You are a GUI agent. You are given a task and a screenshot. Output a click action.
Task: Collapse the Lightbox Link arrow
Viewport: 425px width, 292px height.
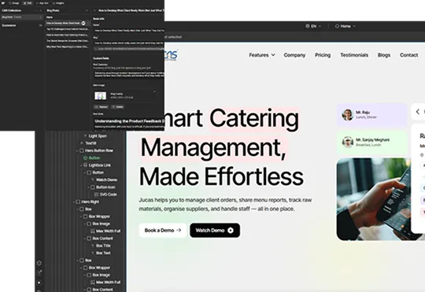tap(81, 165)
